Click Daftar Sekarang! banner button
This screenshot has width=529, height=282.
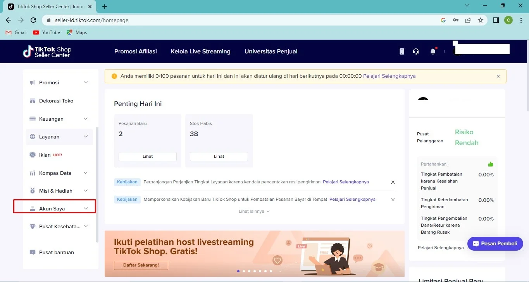tap(141, 265)
